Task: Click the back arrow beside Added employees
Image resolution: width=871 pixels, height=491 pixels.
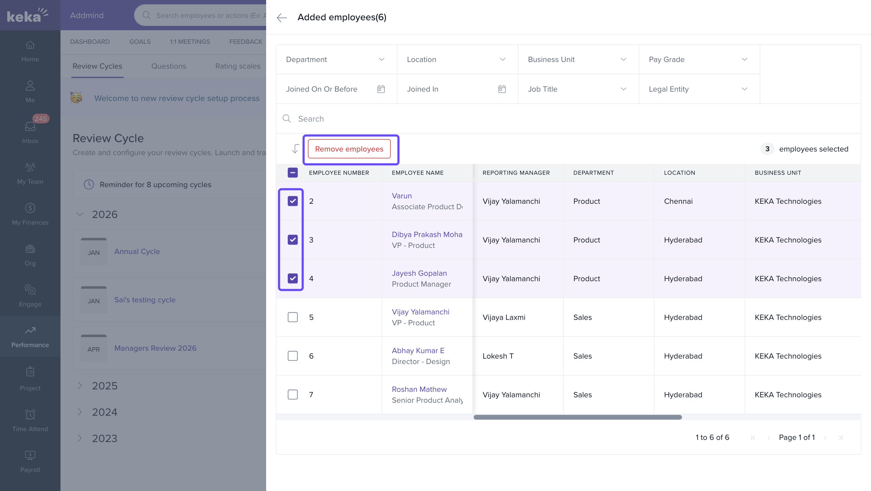Action: click(x=281, y=17)
